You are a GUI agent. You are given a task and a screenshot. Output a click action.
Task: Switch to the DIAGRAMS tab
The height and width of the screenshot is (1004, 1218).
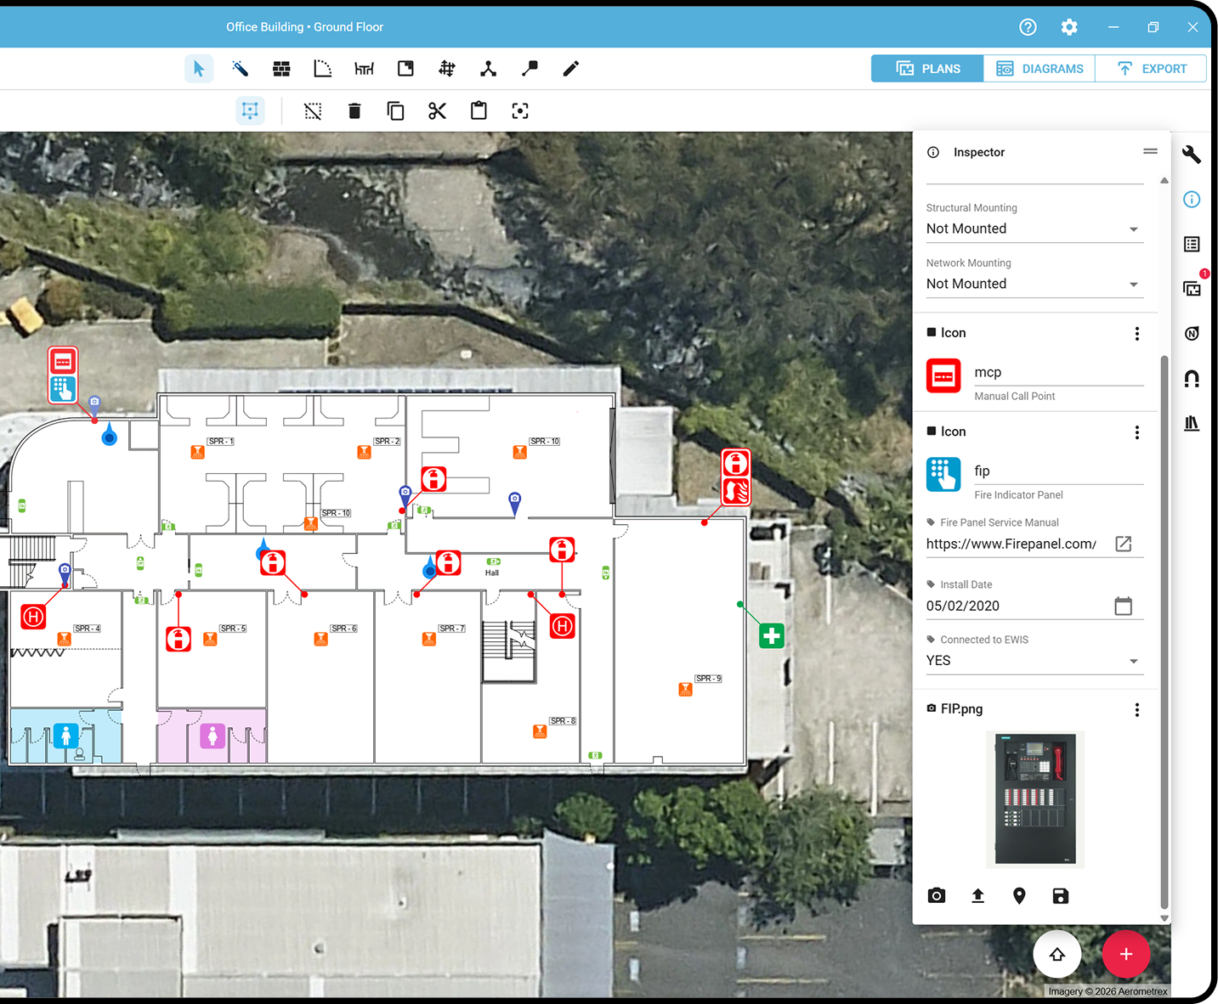(x=1039, y=68)
